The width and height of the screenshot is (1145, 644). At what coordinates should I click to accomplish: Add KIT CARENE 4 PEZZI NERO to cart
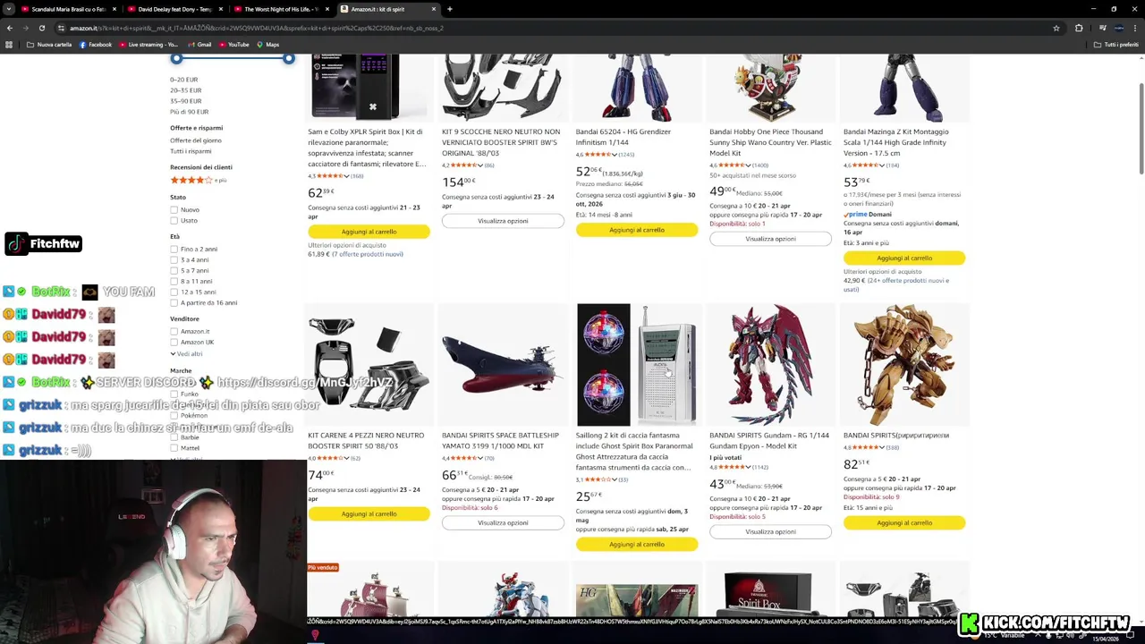click(369, 513)
